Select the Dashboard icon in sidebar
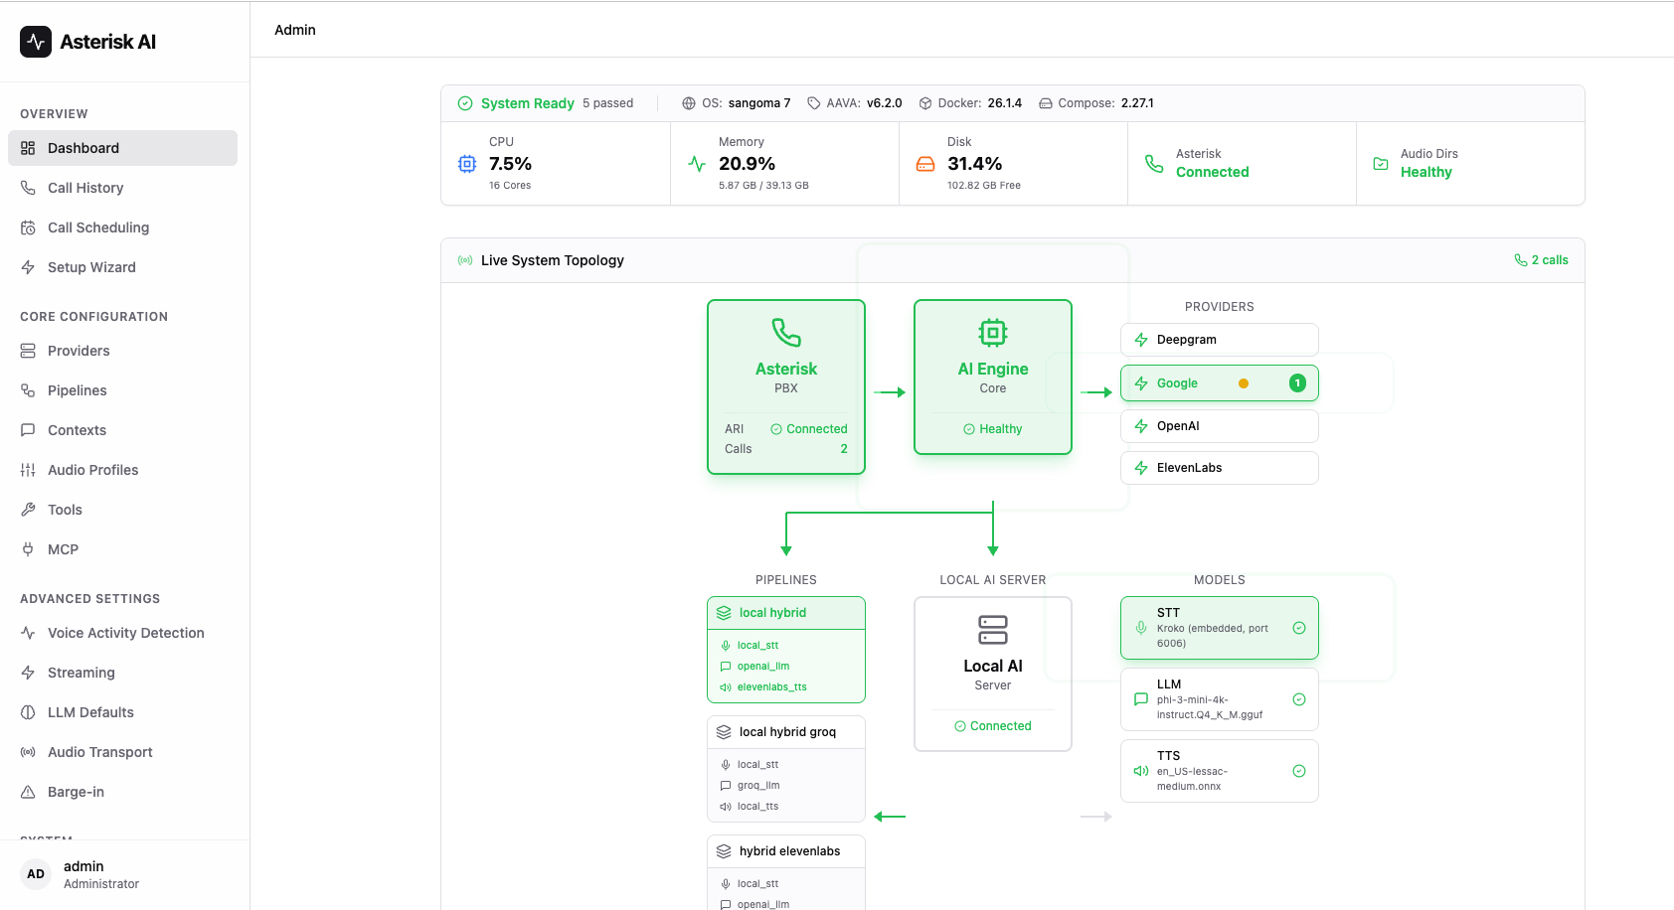 29,147
